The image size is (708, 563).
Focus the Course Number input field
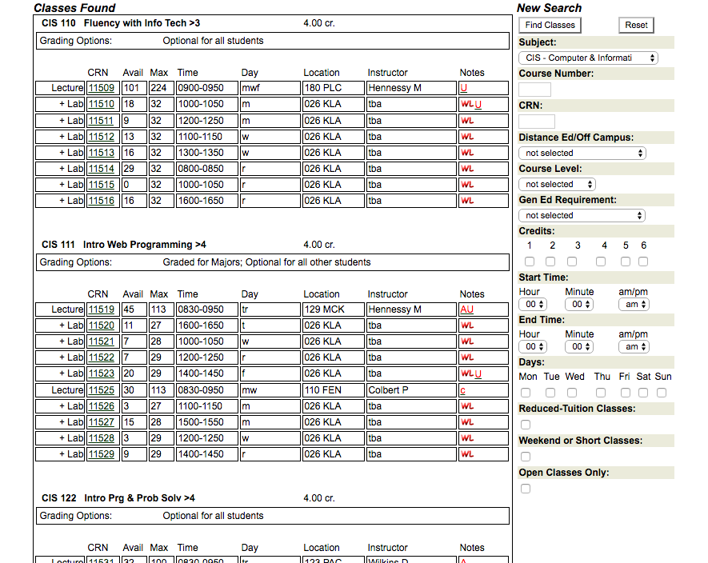534,90
